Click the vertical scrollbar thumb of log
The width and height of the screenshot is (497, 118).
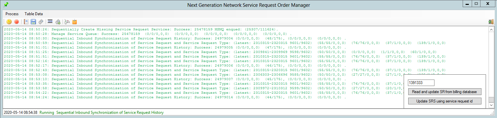491,100
